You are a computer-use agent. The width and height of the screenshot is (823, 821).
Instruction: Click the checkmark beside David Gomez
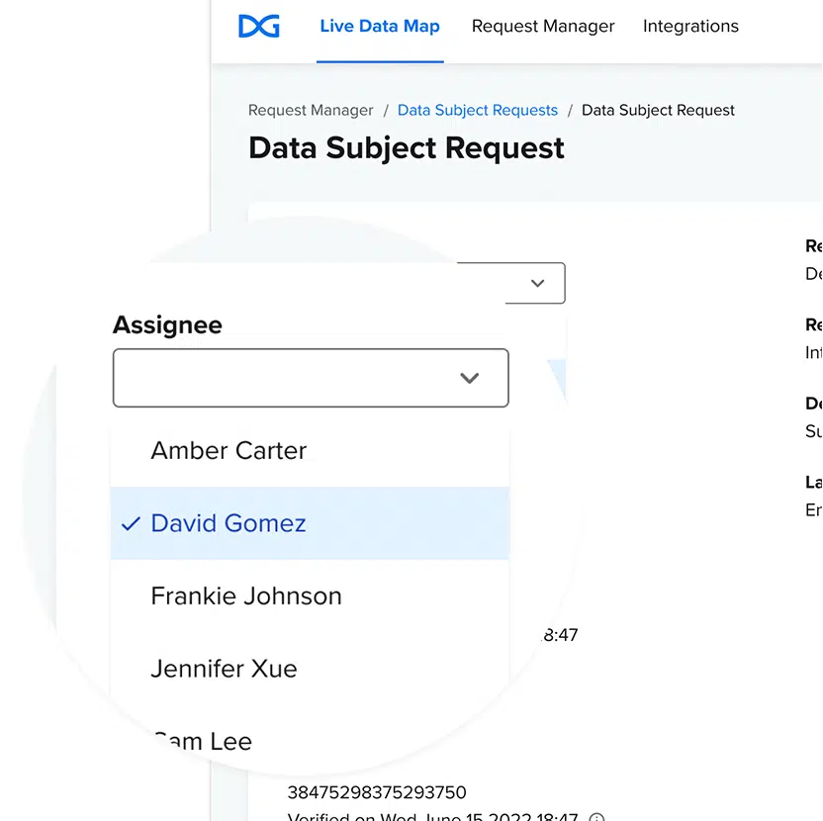pos(130,523)
